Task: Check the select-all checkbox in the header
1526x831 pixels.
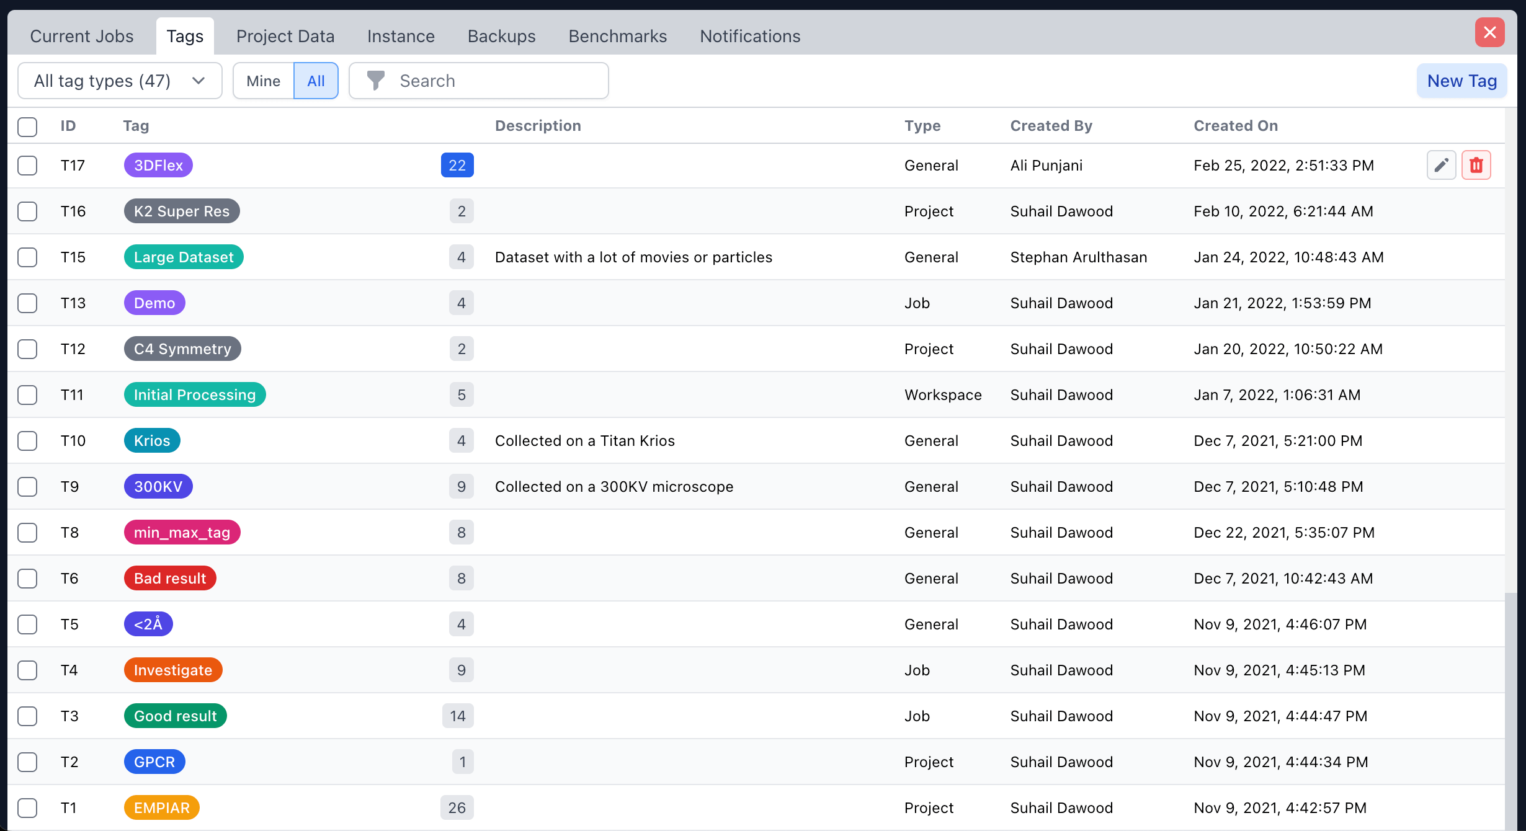Action: tap(27, 127)
